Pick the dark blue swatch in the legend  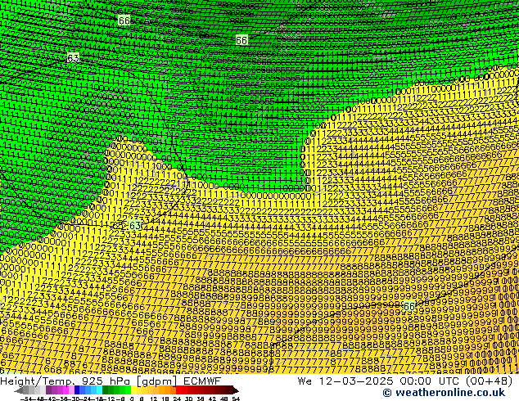(77, 390)
